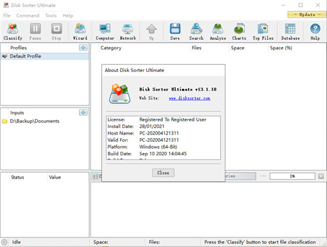Save results with the Save icon

175,32
